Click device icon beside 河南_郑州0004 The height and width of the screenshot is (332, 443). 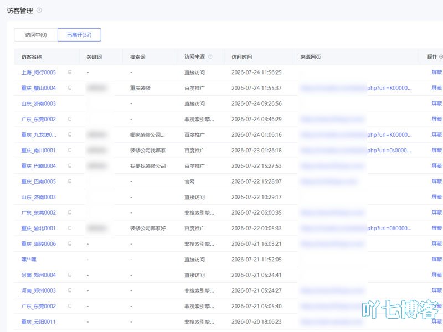click(x=70, y=274)
